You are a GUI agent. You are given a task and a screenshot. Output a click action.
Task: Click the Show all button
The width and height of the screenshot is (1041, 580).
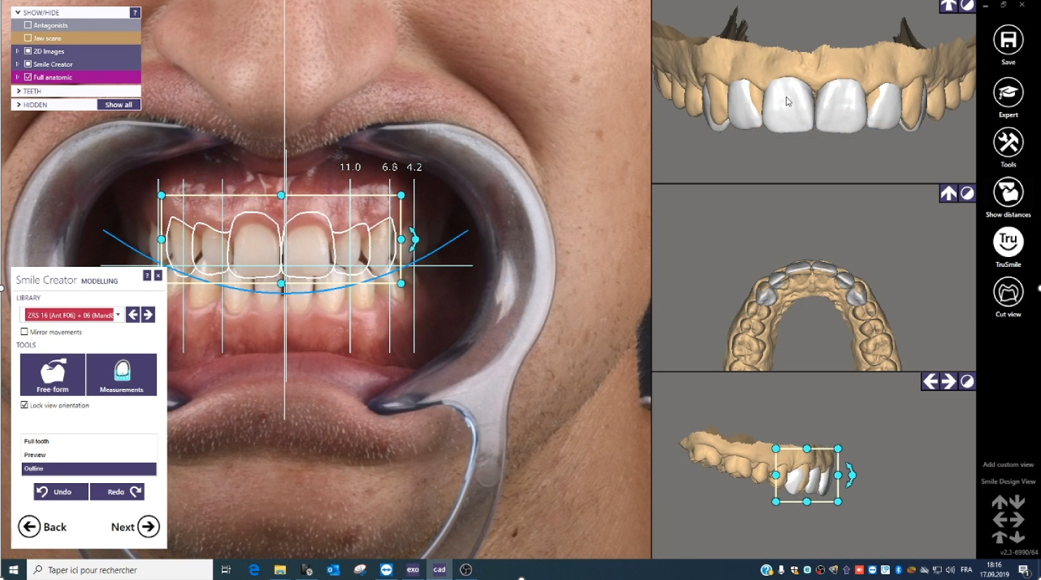119,105
